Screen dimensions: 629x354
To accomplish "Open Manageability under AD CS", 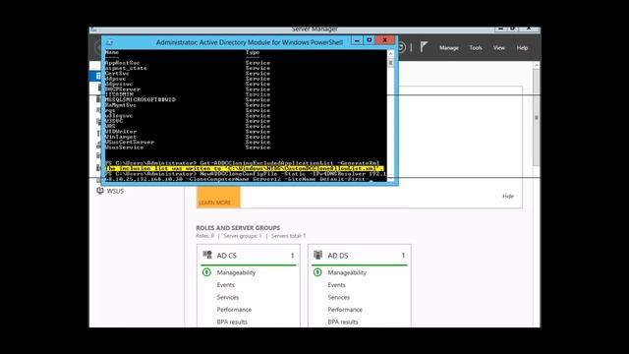I will [x=236, y=272].
